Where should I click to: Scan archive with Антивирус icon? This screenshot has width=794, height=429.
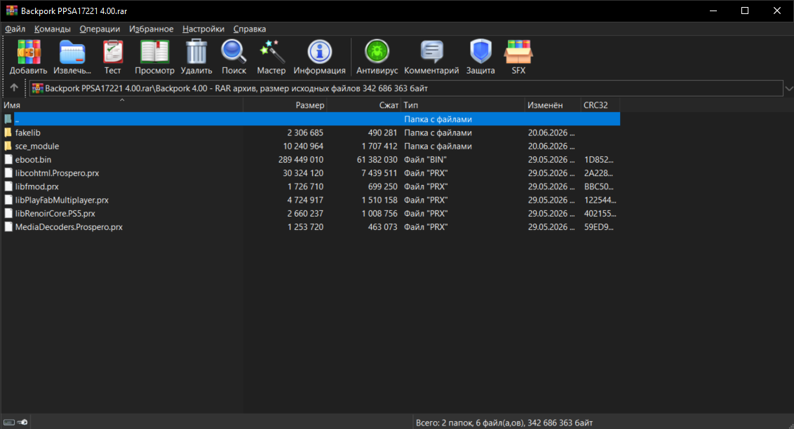coord(377,52)
